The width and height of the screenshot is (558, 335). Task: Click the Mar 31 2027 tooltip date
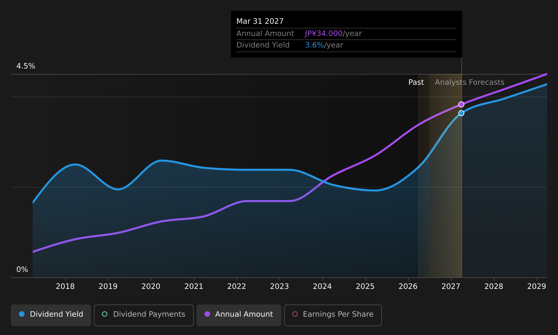tap(260, 21)
